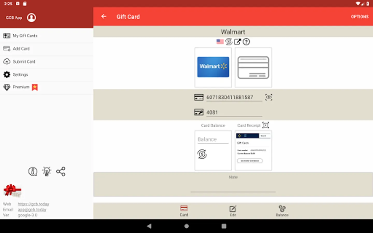Open the https://gcb.today web link
Image resolution: width=373 pixels, height=233 pixels.
(x=33, y=204)
